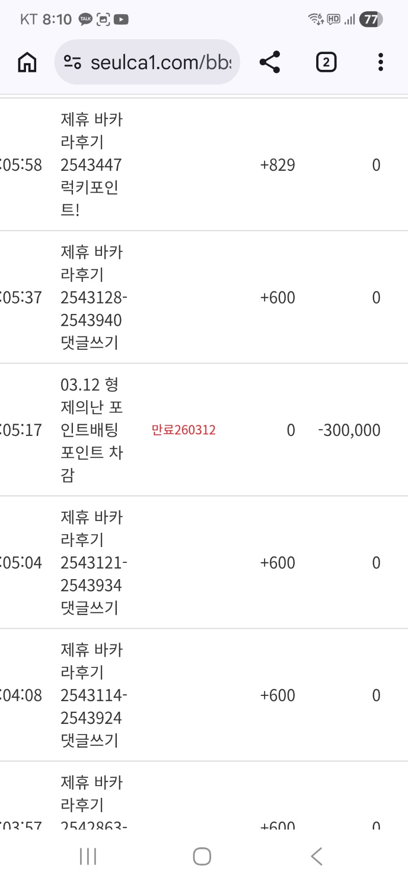408x884 pixels.
Task: Tap the battery indicator showing 77
Action: click(371, 19)
